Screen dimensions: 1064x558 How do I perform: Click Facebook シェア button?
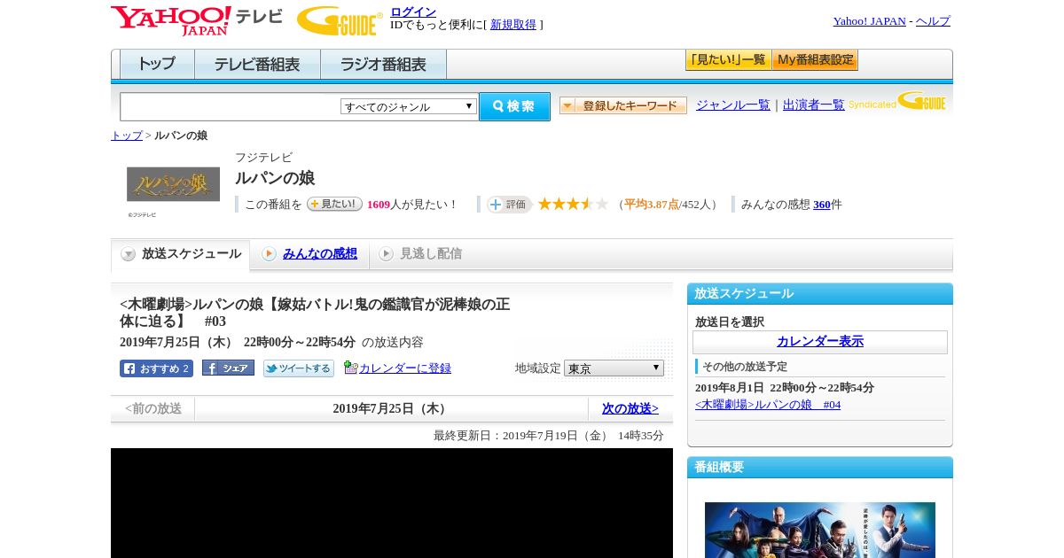pyautogui.click(x=228, y=368)
